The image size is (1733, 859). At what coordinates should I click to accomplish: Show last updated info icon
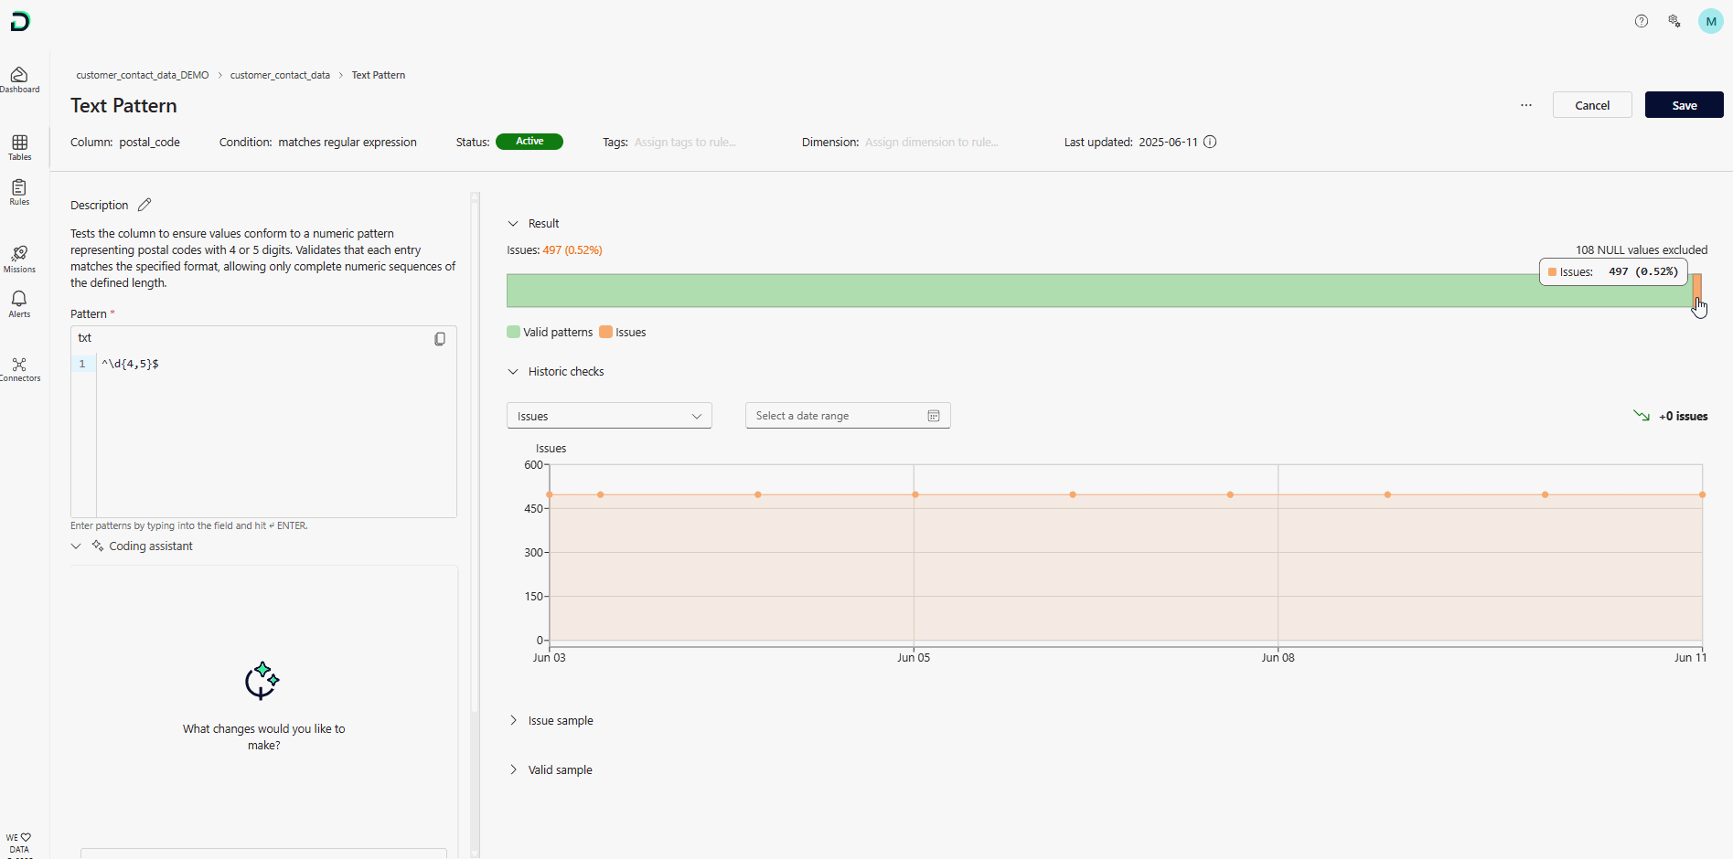click(1210, 142)
